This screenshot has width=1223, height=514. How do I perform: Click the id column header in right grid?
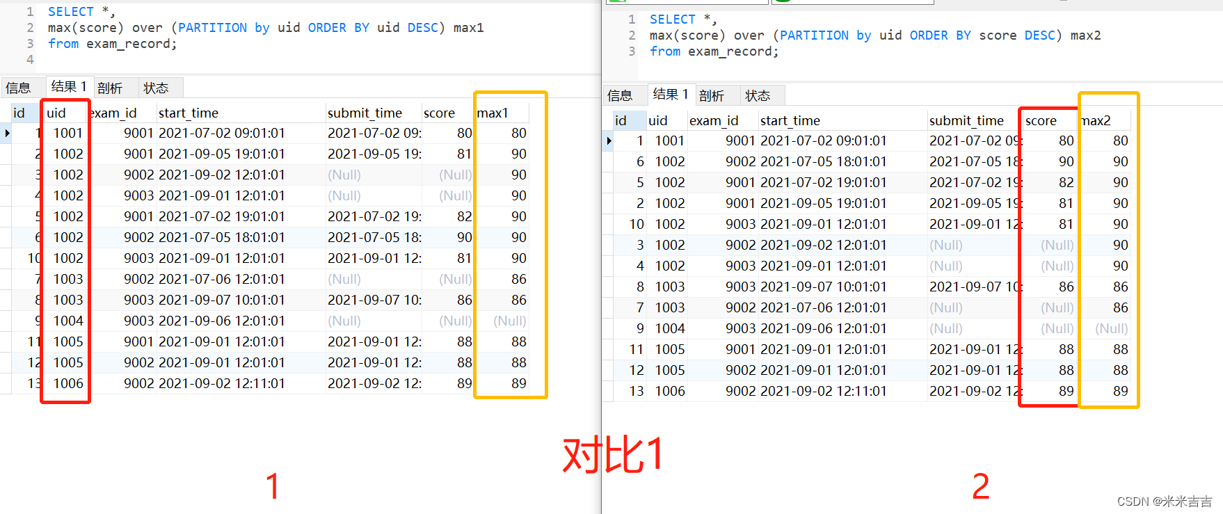coord(629,120)
